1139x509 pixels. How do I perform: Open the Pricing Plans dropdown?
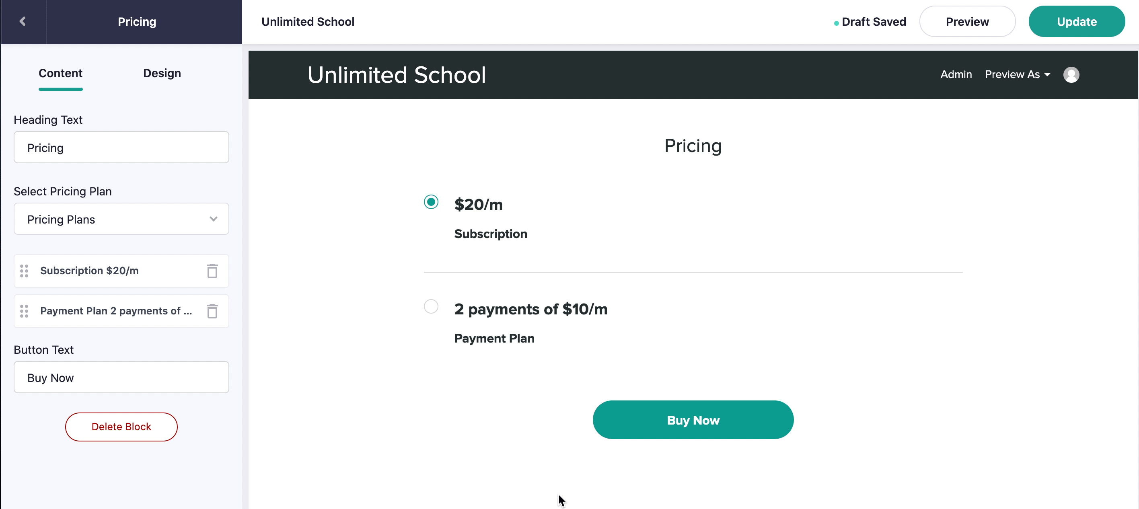tap(121, 219)
